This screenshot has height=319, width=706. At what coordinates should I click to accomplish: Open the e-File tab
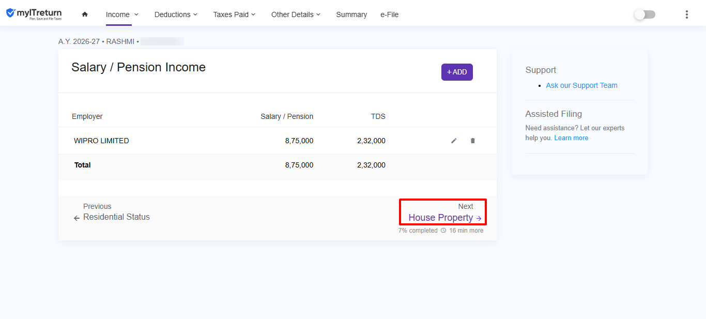(389, 14)
